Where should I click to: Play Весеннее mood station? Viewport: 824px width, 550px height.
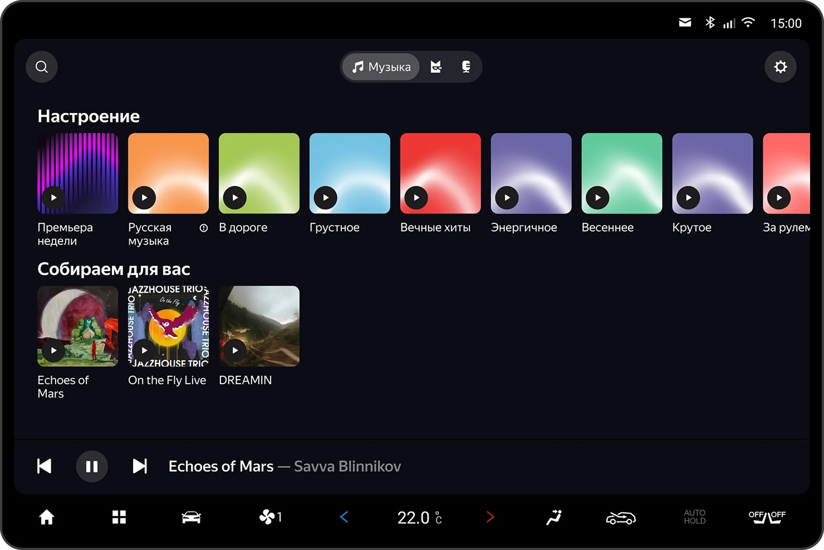point(598,197)
